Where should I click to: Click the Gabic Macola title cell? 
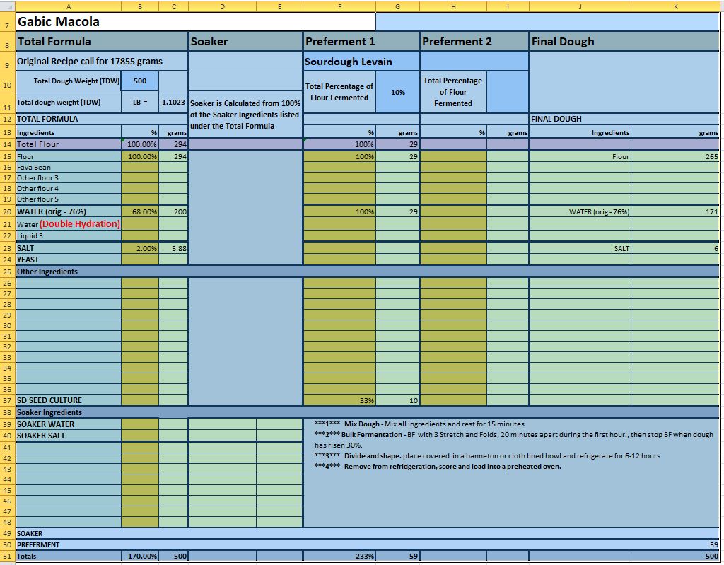coord(194,22)
